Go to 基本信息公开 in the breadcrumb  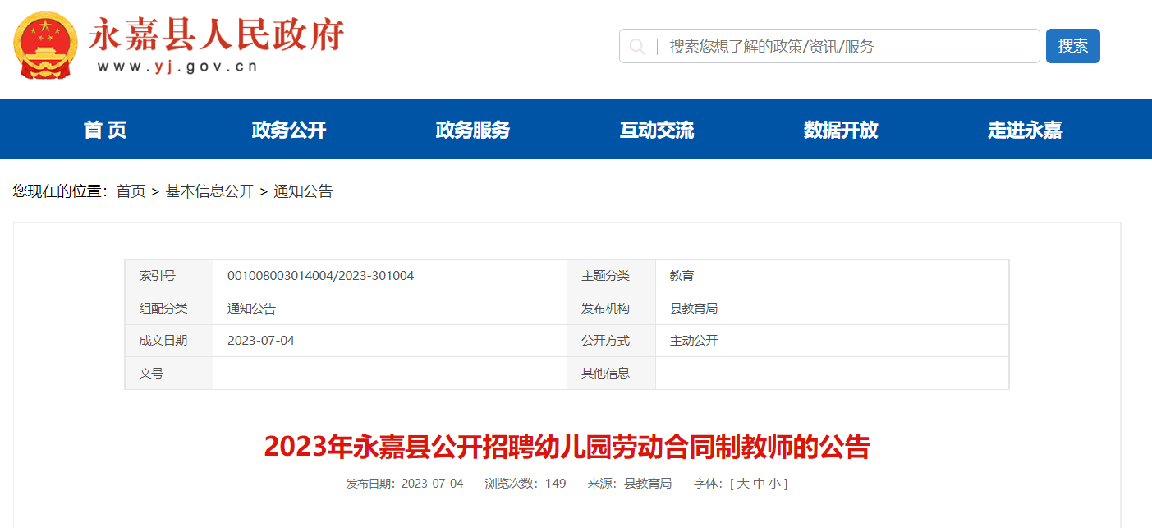[209, 191]
